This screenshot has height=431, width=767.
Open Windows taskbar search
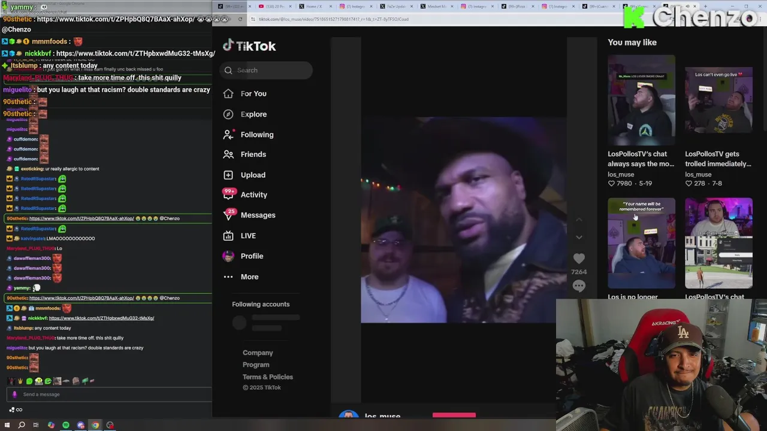coord(22,425)
